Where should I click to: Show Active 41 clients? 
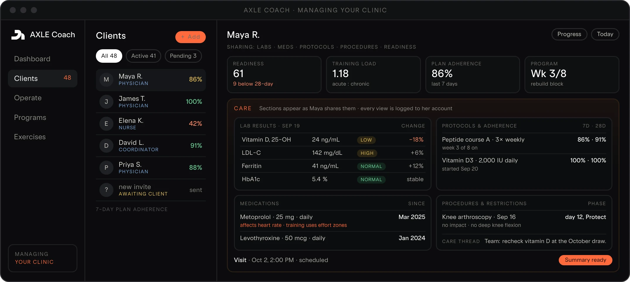click(143, 56)
